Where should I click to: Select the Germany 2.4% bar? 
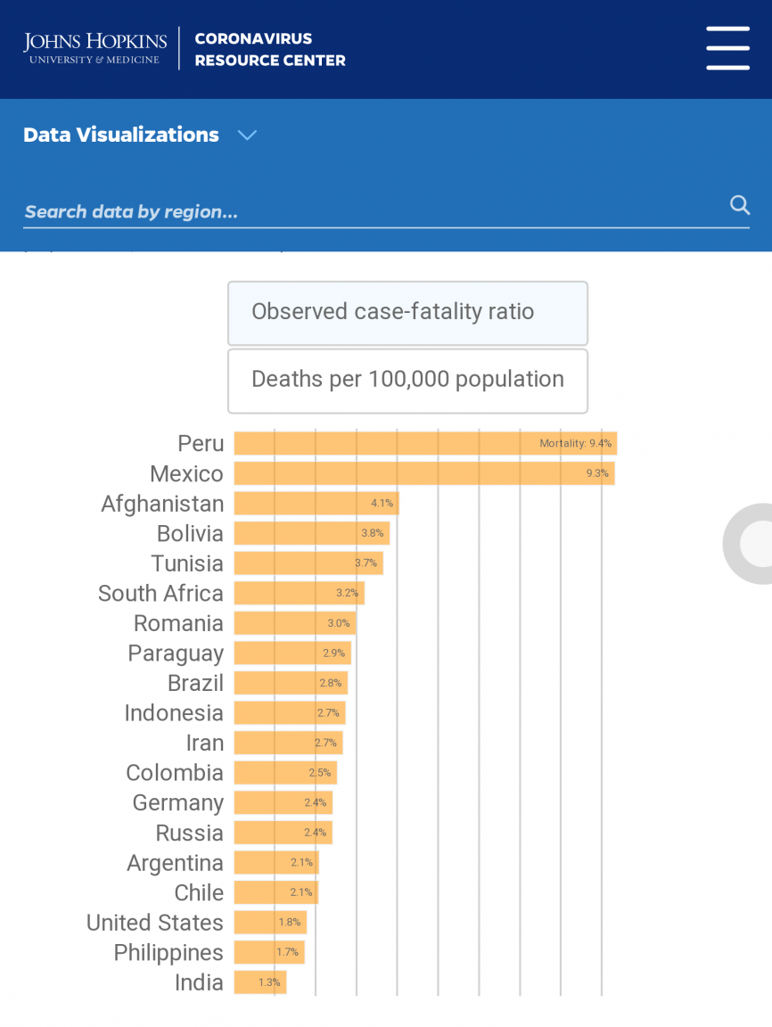point(283,802)
